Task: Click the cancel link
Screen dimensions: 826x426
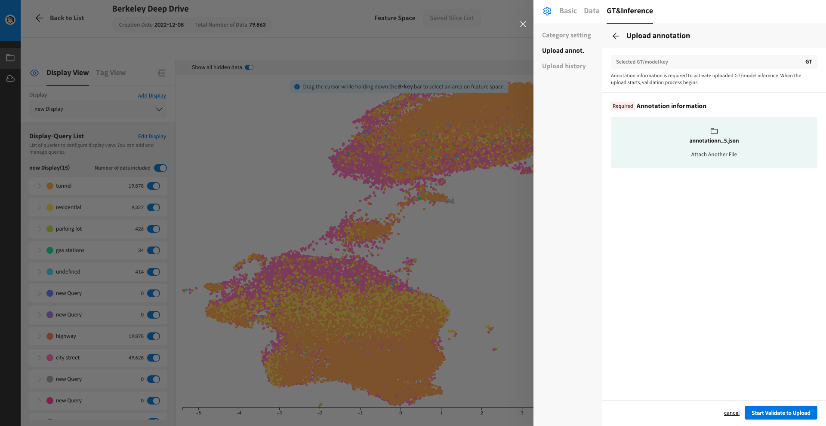Action: click(x=732, y=413)
